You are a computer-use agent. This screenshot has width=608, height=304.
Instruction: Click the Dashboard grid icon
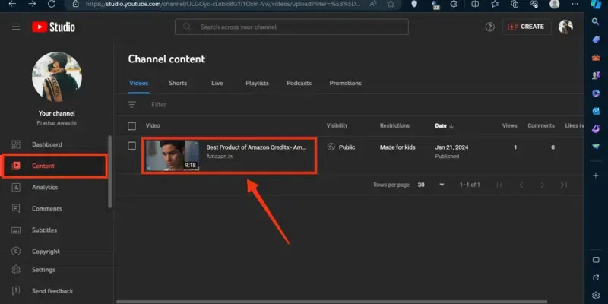coord(16,144)
